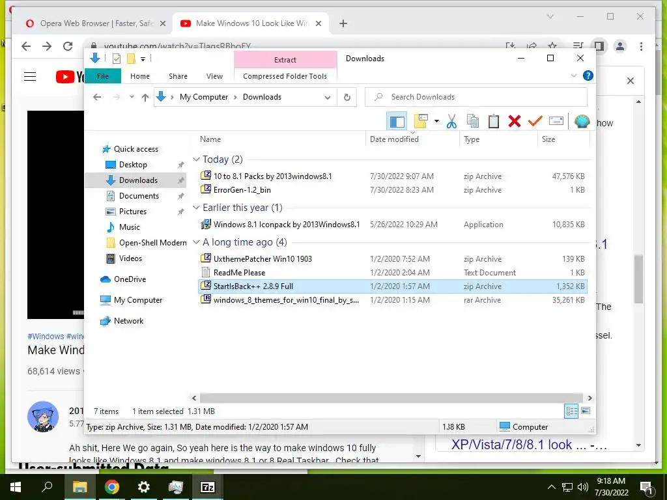Open new Chrome tab plus button
Screen dimensions: 667x500
(343, 23)
